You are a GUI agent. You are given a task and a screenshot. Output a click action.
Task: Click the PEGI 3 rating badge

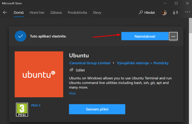coord(22,110)
